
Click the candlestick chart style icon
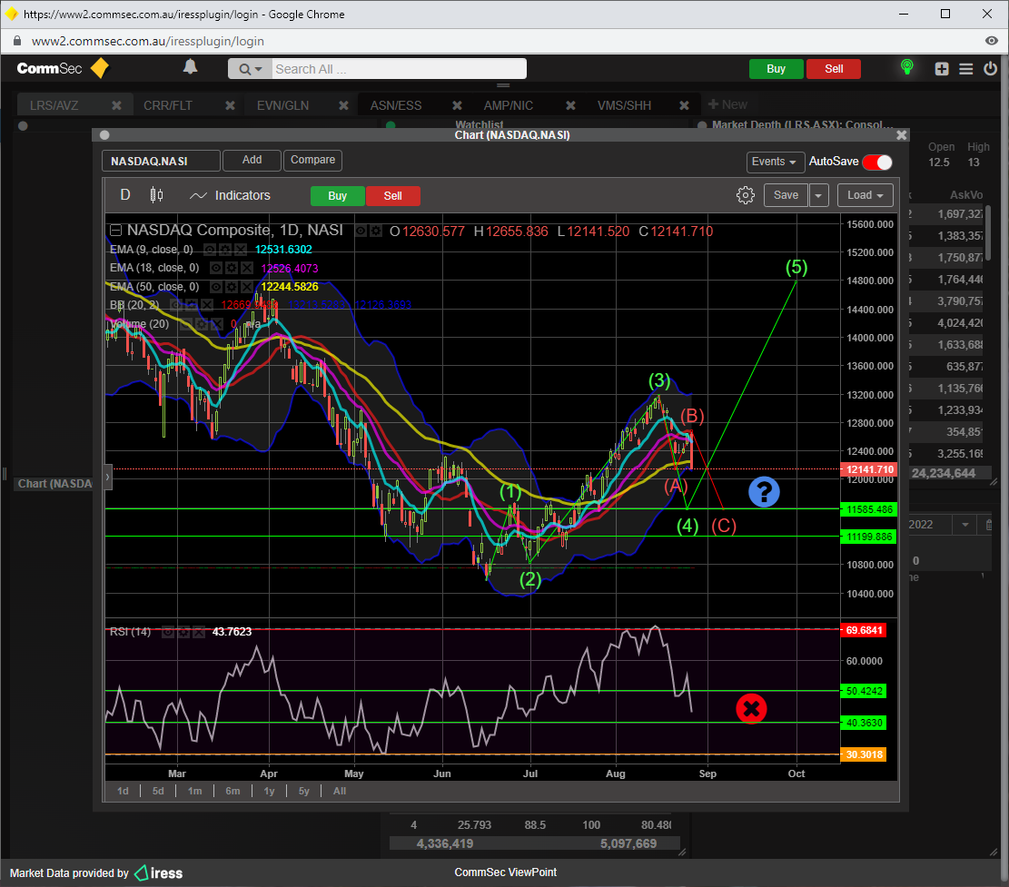point(156,195)
